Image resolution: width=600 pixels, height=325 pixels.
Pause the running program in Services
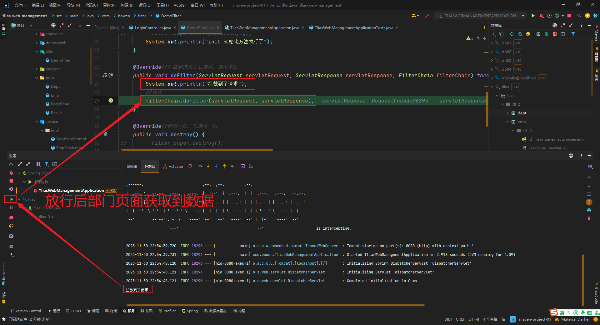pyautogui.click(x=11, y=207)
